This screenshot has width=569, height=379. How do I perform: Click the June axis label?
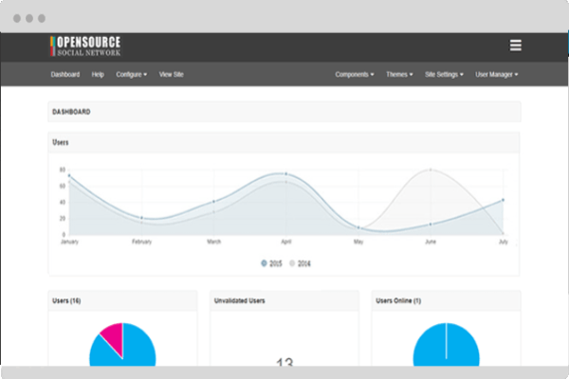431,242
